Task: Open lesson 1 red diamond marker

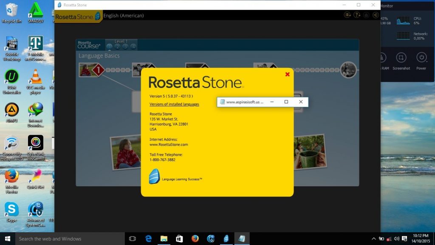Action: click(98, 70)
